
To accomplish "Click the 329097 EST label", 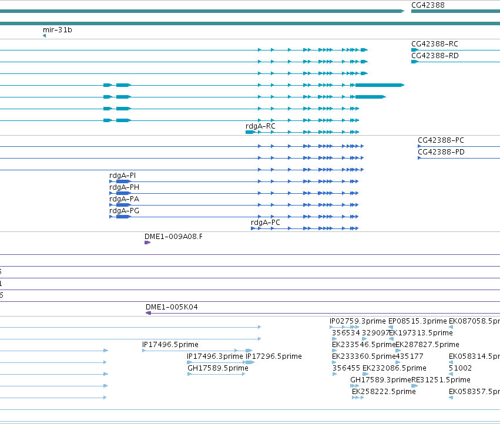I will [x=375, y=333].
